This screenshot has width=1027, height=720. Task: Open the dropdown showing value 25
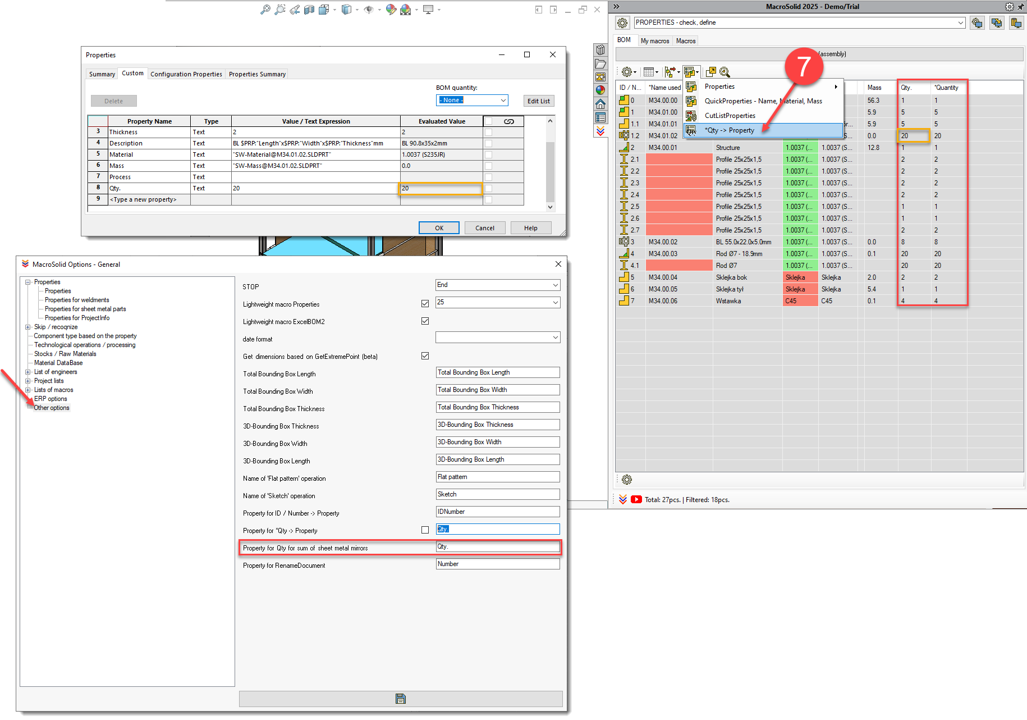pyautogui.click(x=498, y=303)
